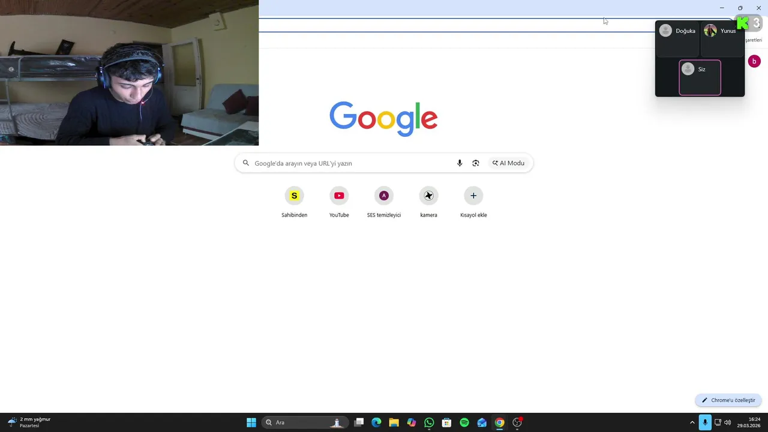
Task: Open the Windows Start menu
Action: click(251, 422)
